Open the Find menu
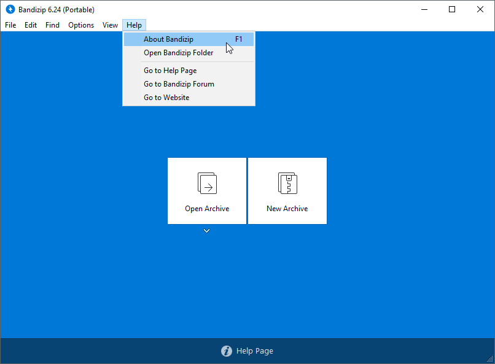 52,25
